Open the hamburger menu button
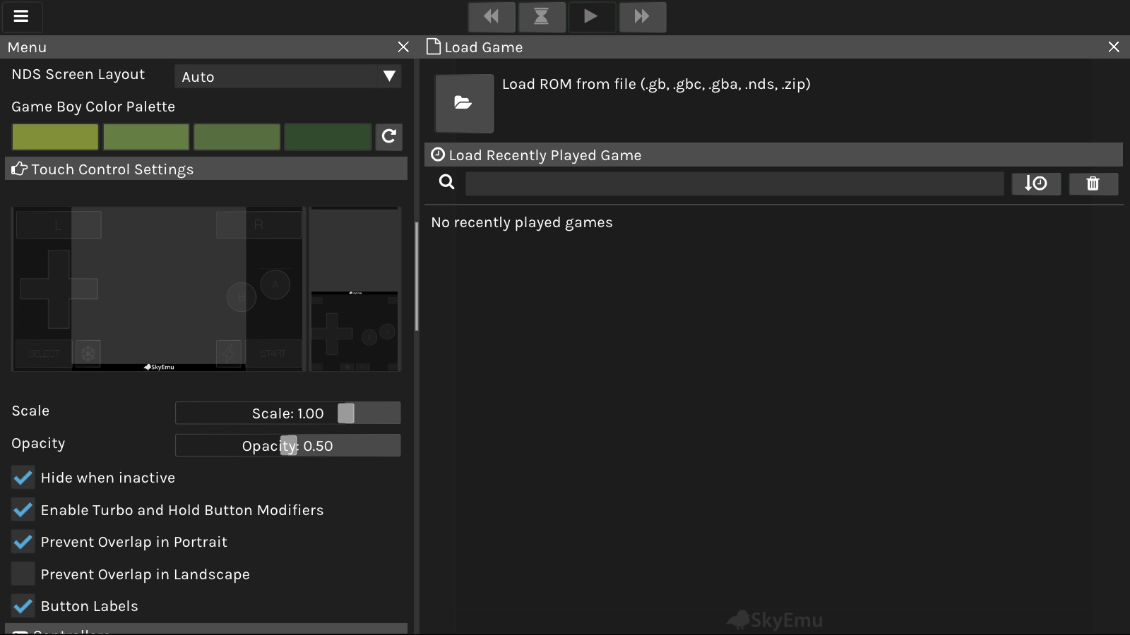The image size is (1130, 635). pos(21,16)
